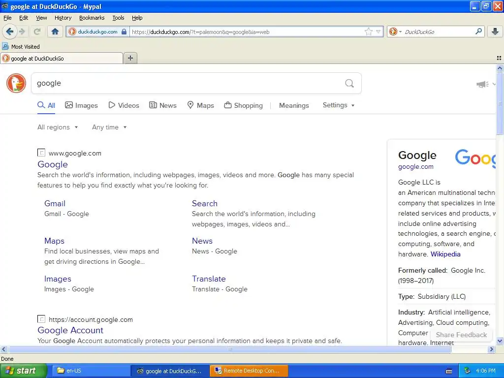
Task: Open the Google result title link
Action: point(53,164)
